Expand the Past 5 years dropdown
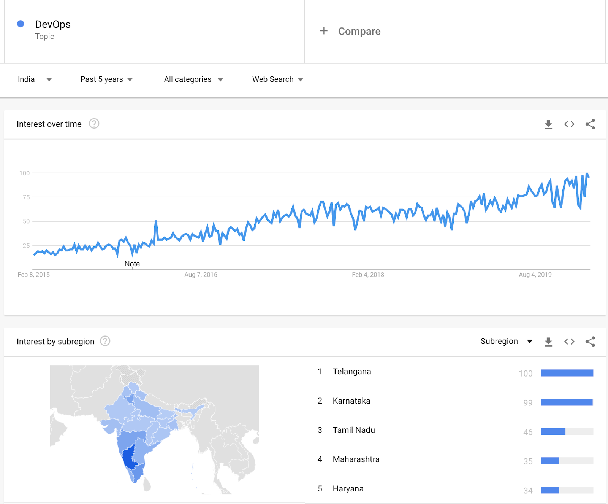Image resolution: width=608 pixels, height=504 pixels. (x=106, y=79)
